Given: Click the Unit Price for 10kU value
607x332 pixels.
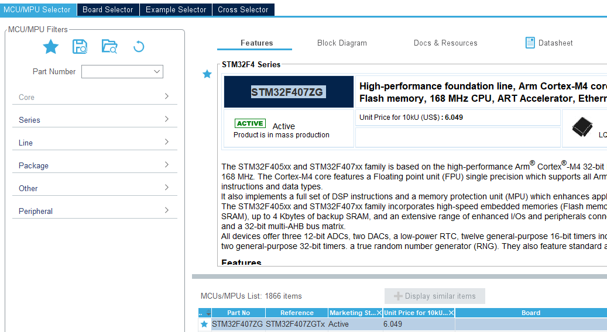Looking at the screenshot, I should [x=454, y=117].
